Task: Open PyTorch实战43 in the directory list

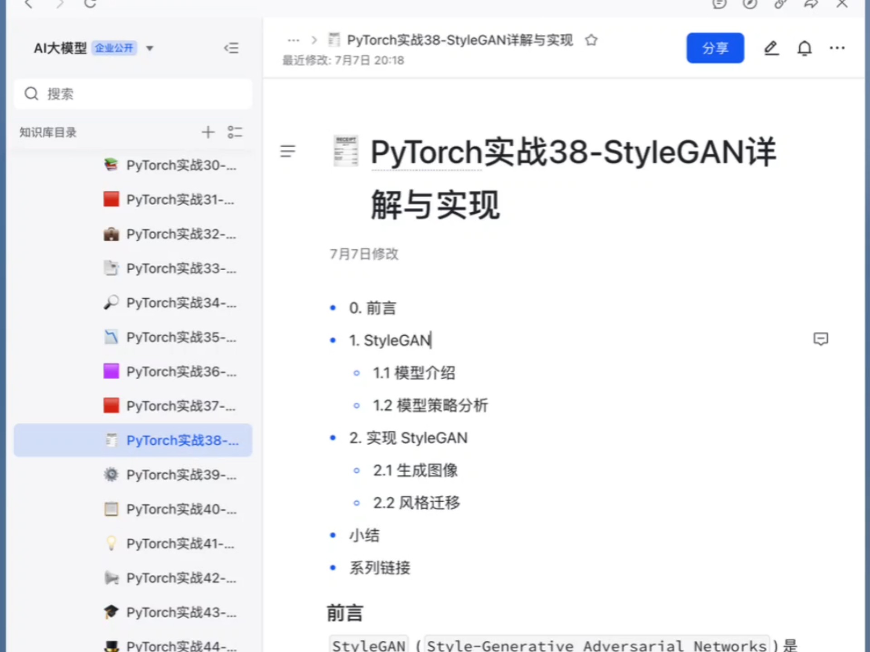Action: pyautogui.click(x=180, y=613)
